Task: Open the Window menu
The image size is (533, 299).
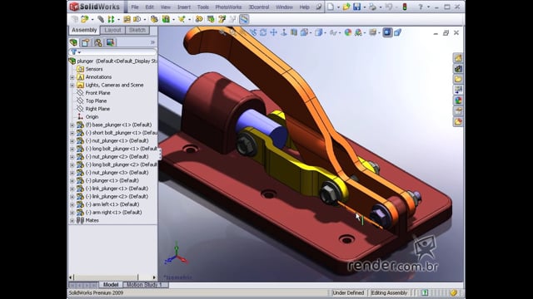Action: click(284, 7)
